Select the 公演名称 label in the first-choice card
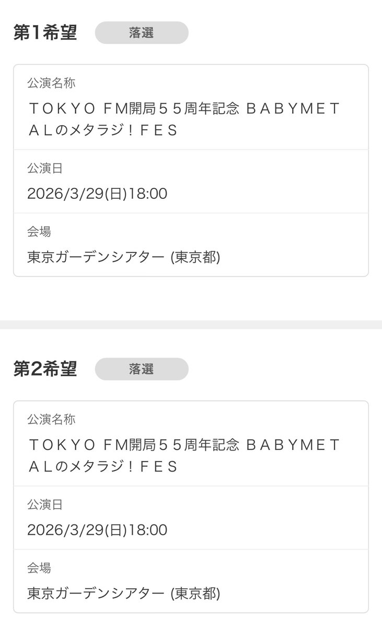Viewport: 382px width, 628px height. (51, 83)
